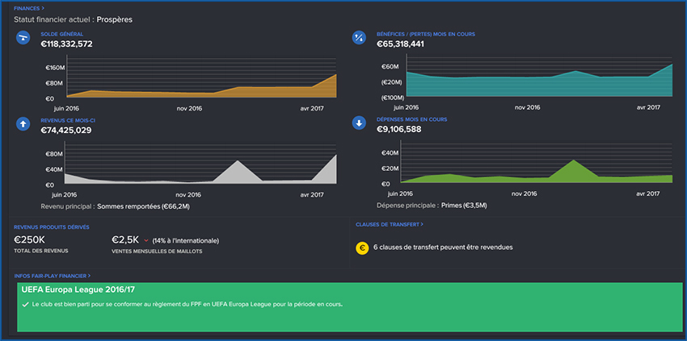This screenshot has width=687, height=341.
Task: Click the checkmark icon in the green fair-play panel
Action: point(25,305)
